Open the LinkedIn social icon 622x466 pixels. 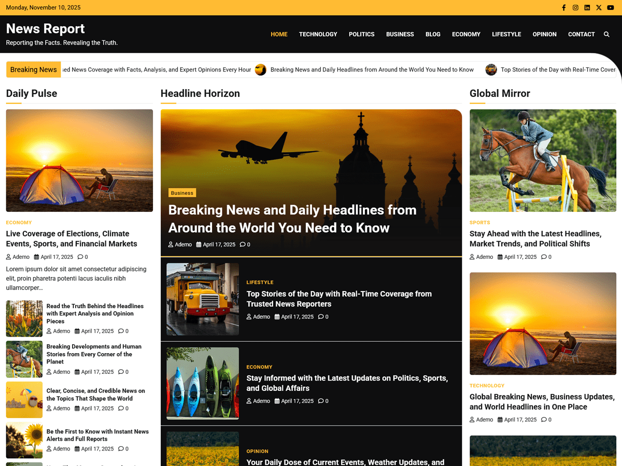[x=587, y=7]
